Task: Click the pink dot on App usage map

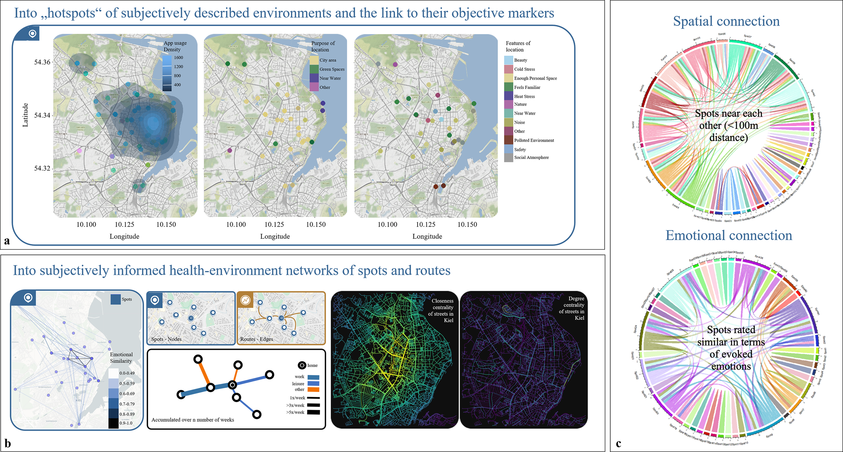Action: tap(79, 151)
